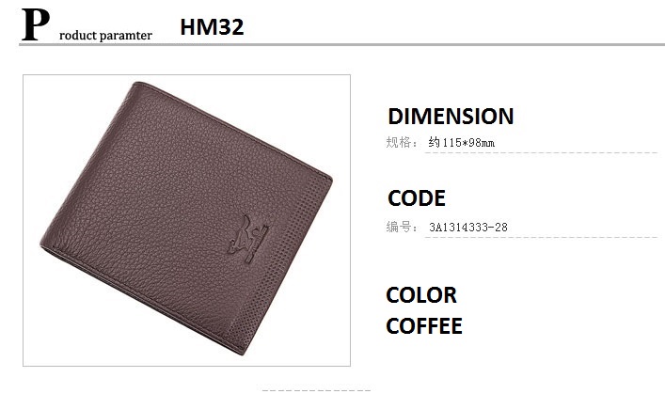Viewport: 665px width, 394px height.
Task: Click the product code 3A1314333-28
Action: [468, 228]
